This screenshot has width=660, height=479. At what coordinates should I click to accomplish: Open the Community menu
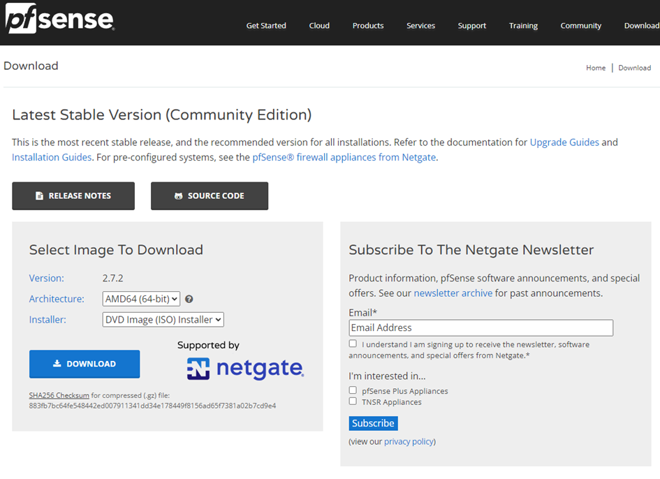coord(580,26)
